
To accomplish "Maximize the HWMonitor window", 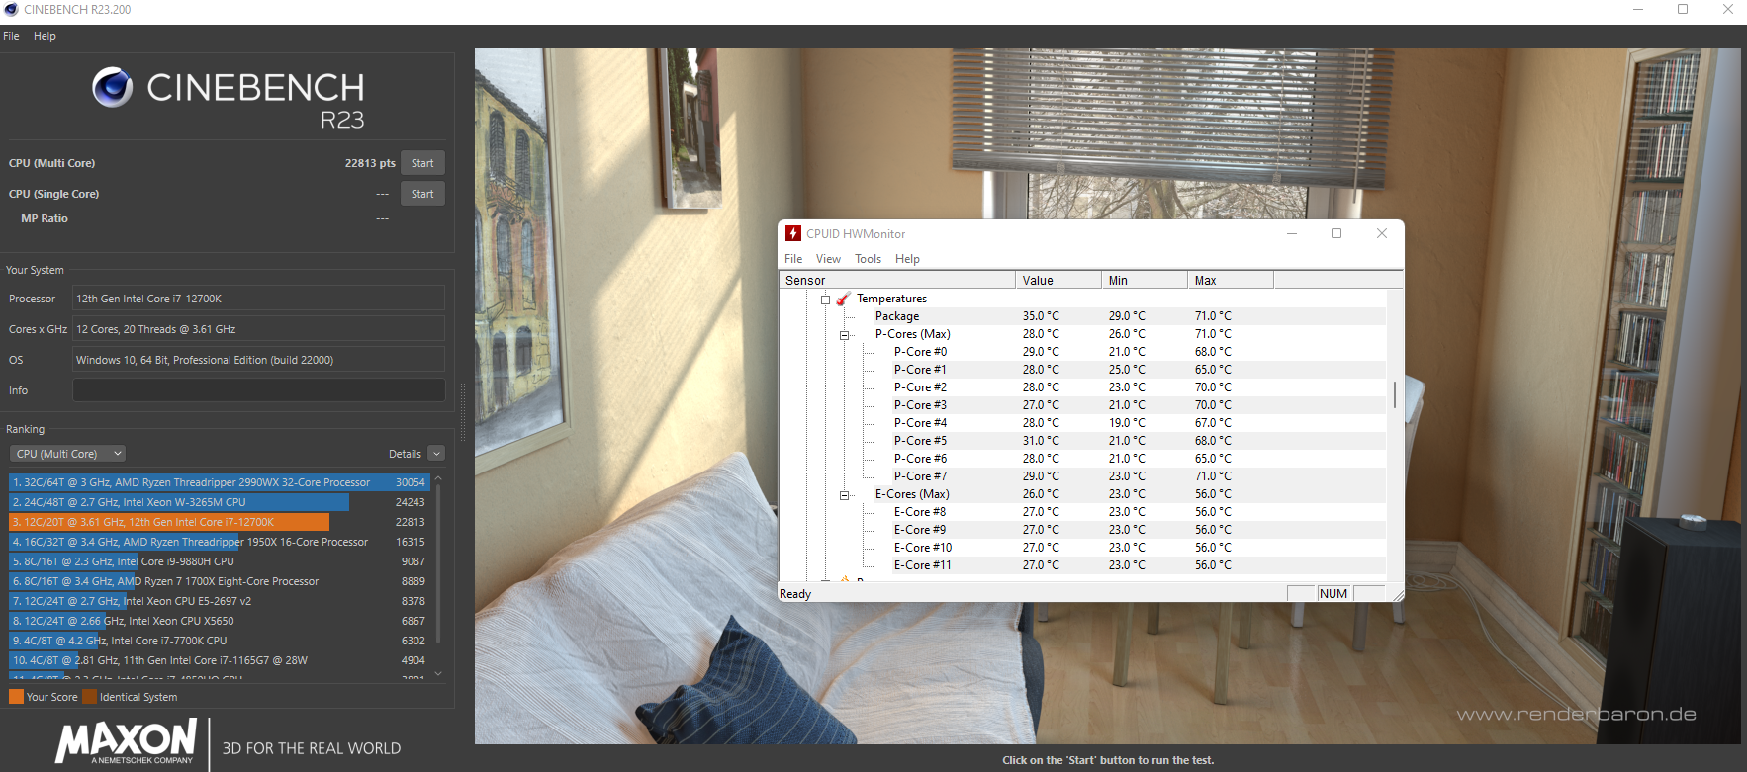I will pyautogui.click(x=1336, y=233).
